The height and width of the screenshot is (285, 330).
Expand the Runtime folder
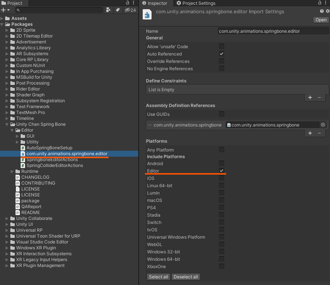point(12,171)
